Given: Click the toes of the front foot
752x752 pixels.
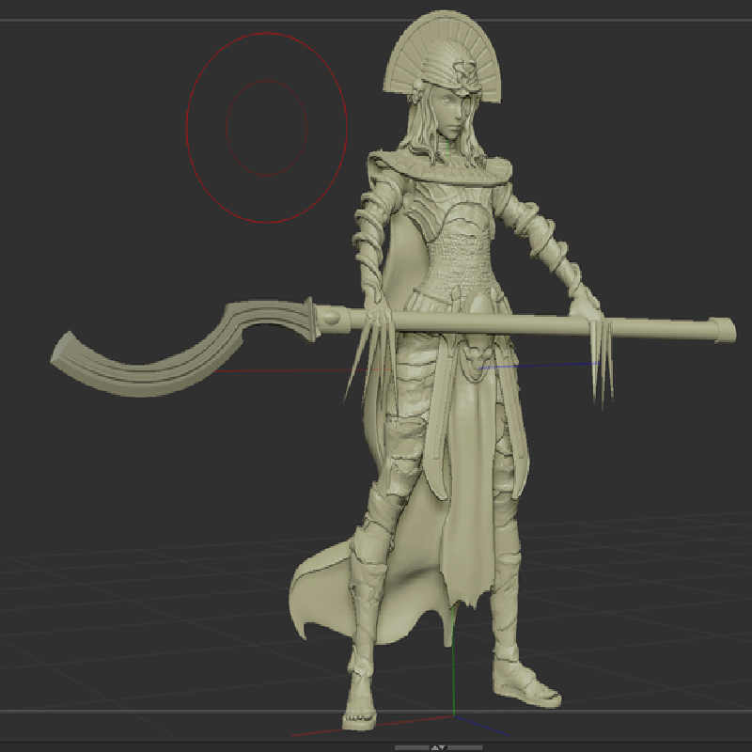Looking at the screenshot, I should click(x=359, y=718).
